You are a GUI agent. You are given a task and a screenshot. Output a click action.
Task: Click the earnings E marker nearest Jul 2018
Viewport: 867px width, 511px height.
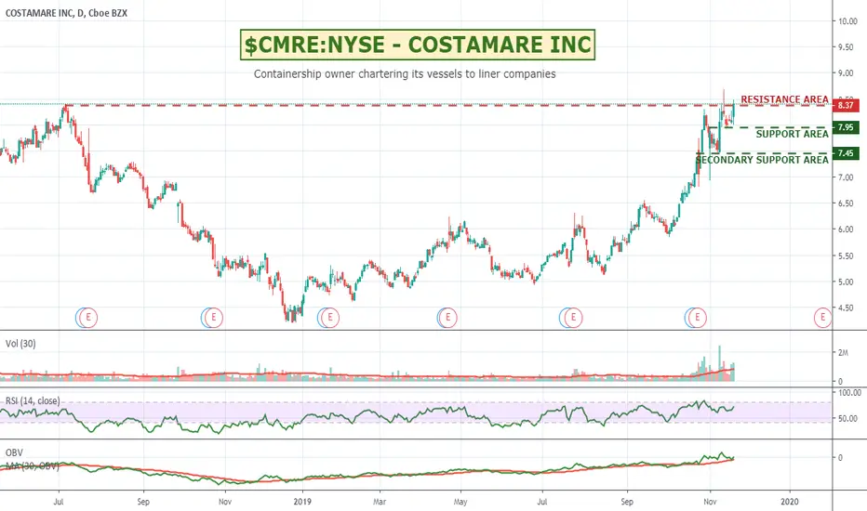coord(88,318)
